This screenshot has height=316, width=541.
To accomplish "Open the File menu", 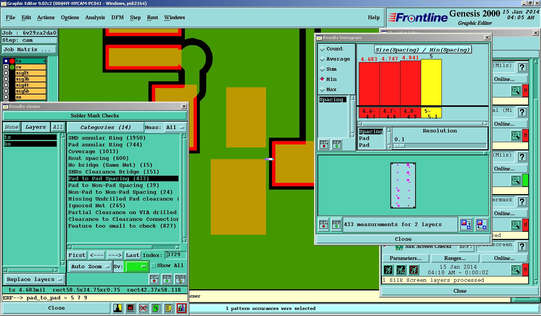I will pos(11,18).
